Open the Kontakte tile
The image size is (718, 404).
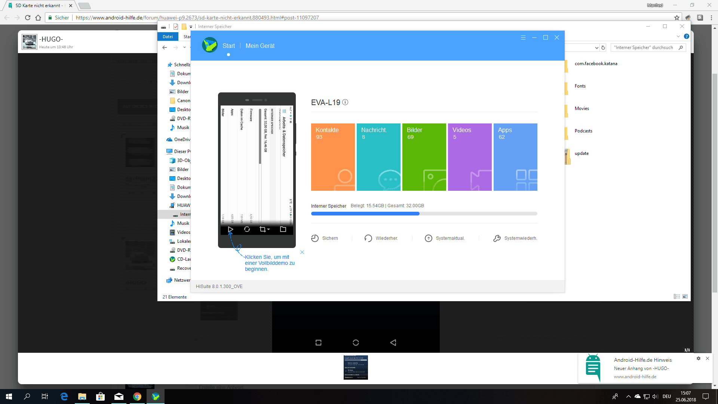coord(333,157)
